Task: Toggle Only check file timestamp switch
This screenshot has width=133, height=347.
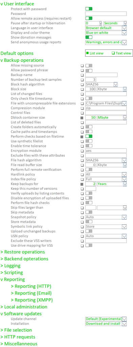Action: (x=89, y=99)
